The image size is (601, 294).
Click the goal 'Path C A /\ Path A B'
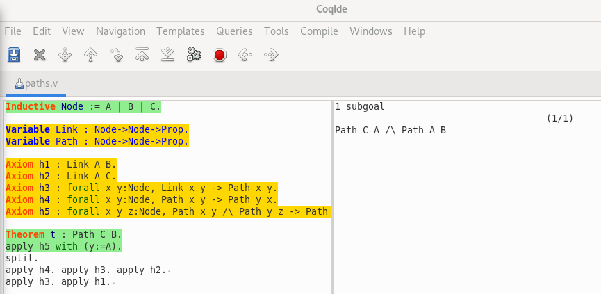(x=390, y=131)
